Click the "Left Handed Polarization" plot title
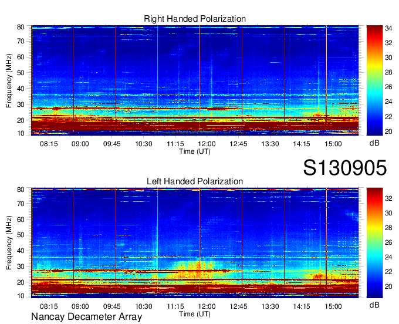Viewport: 399px width, 324px height. 195,181
